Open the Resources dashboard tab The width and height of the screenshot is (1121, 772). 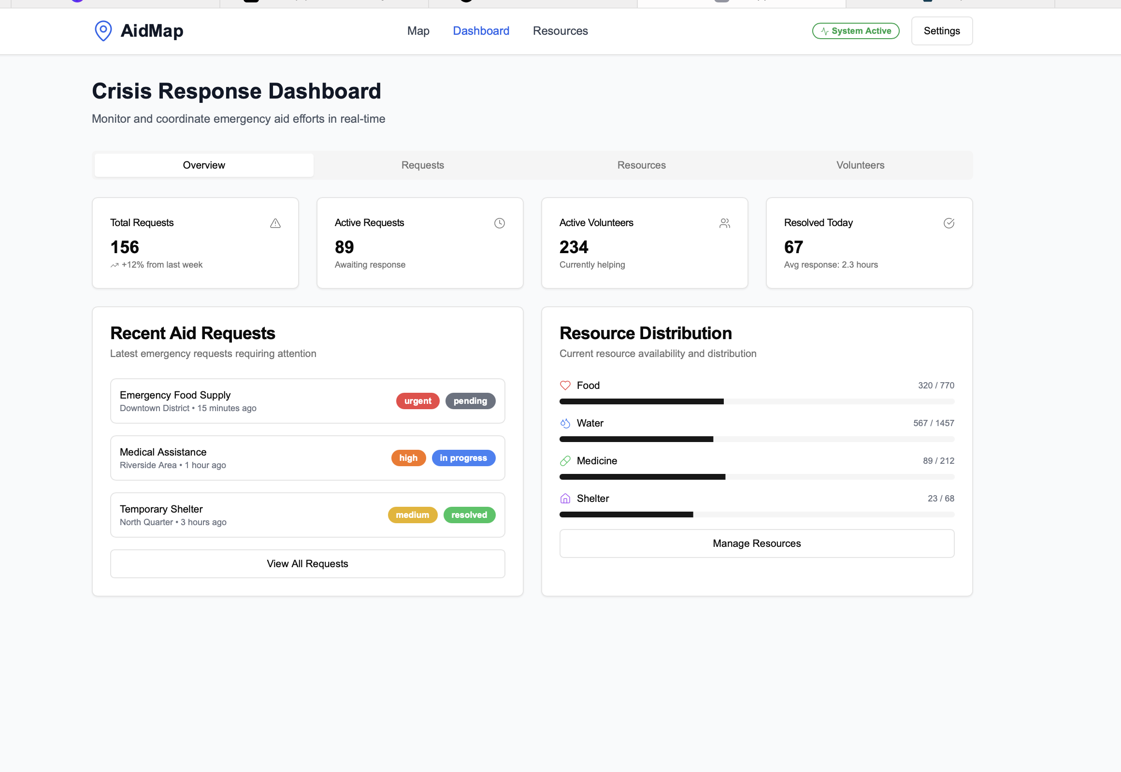click(641, 165)
